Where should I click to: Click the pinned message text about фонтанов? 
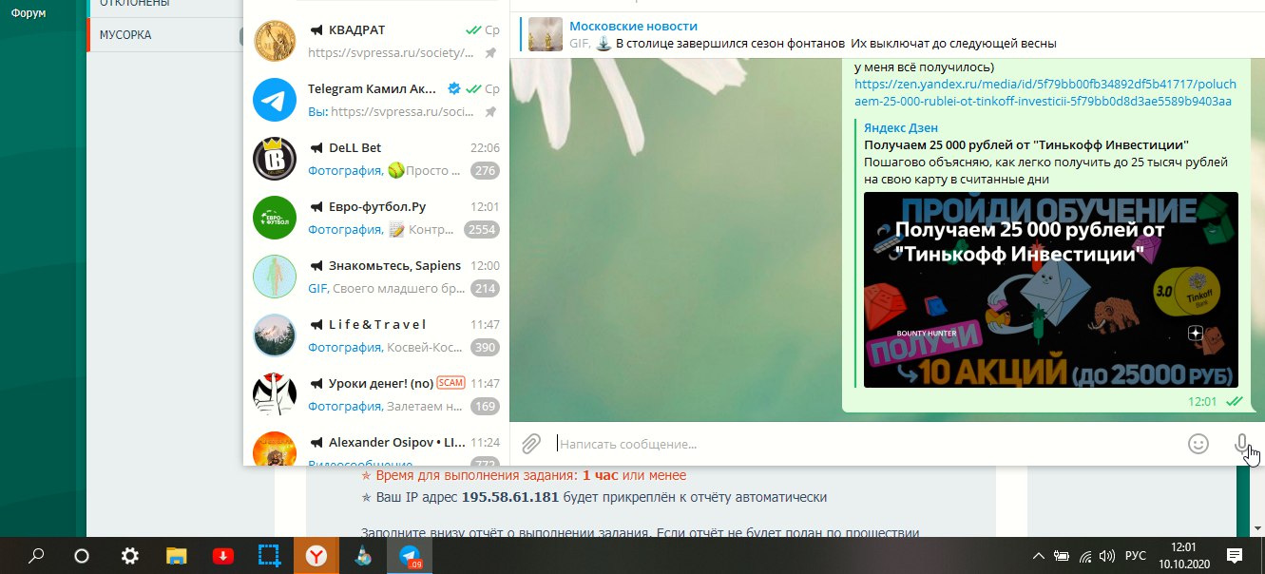[x=835, y=44]
